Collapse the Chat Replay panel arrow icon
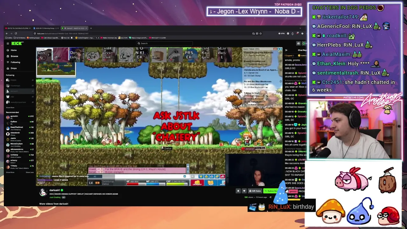 tap(286, 50)
